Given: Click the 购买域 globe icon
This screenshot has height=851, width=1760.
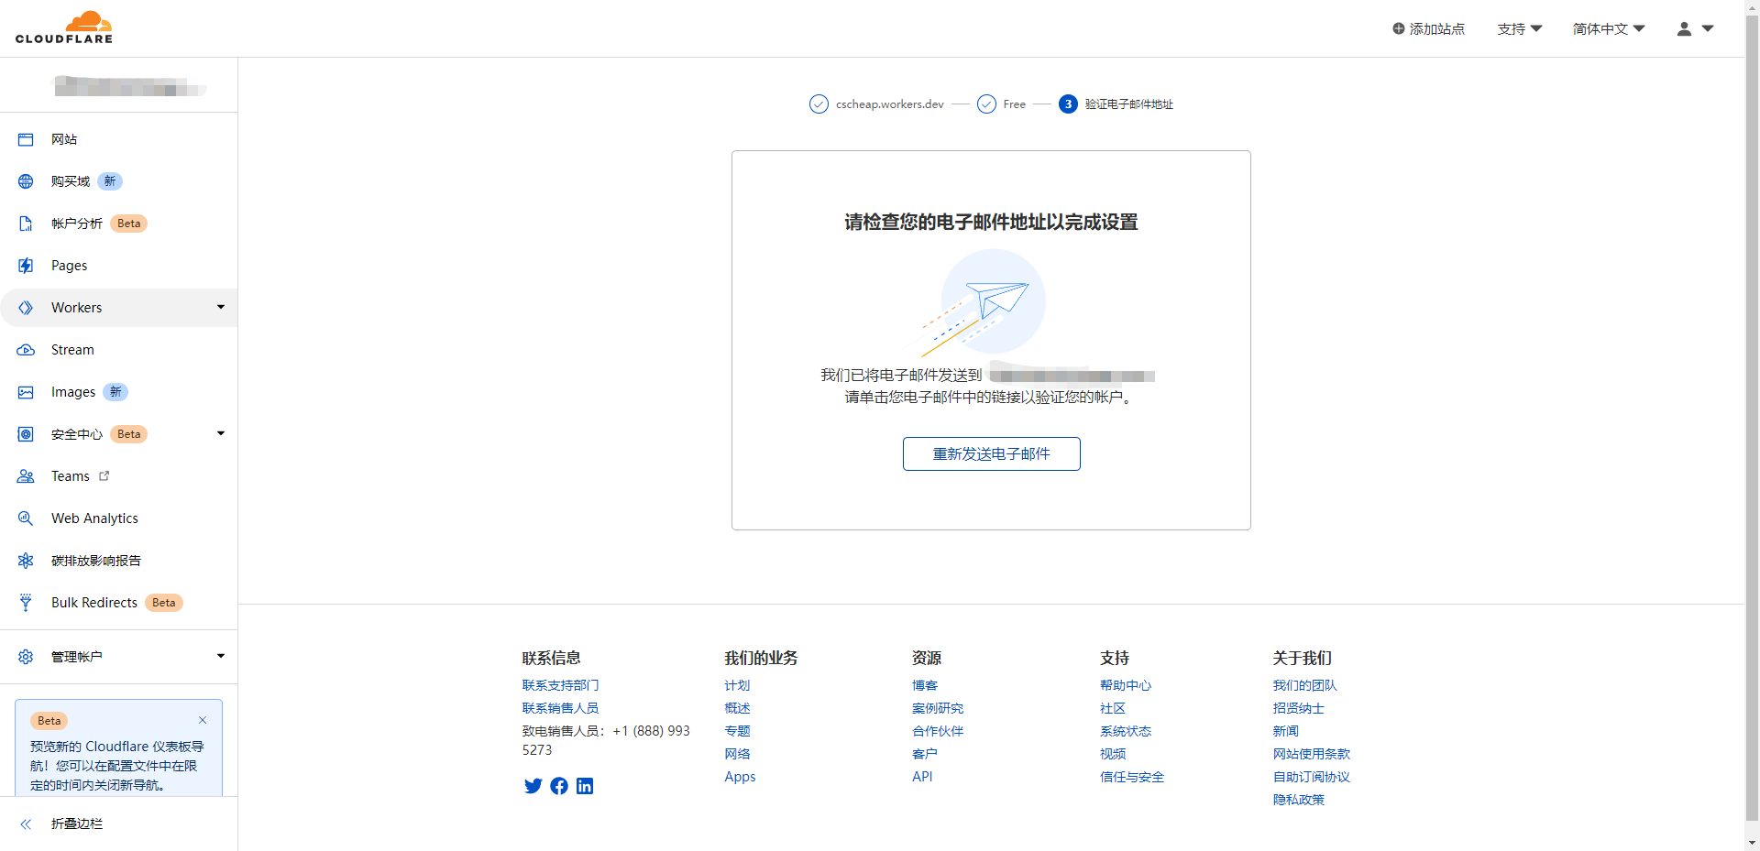Looking at the screenshot, I should [26, 181].
